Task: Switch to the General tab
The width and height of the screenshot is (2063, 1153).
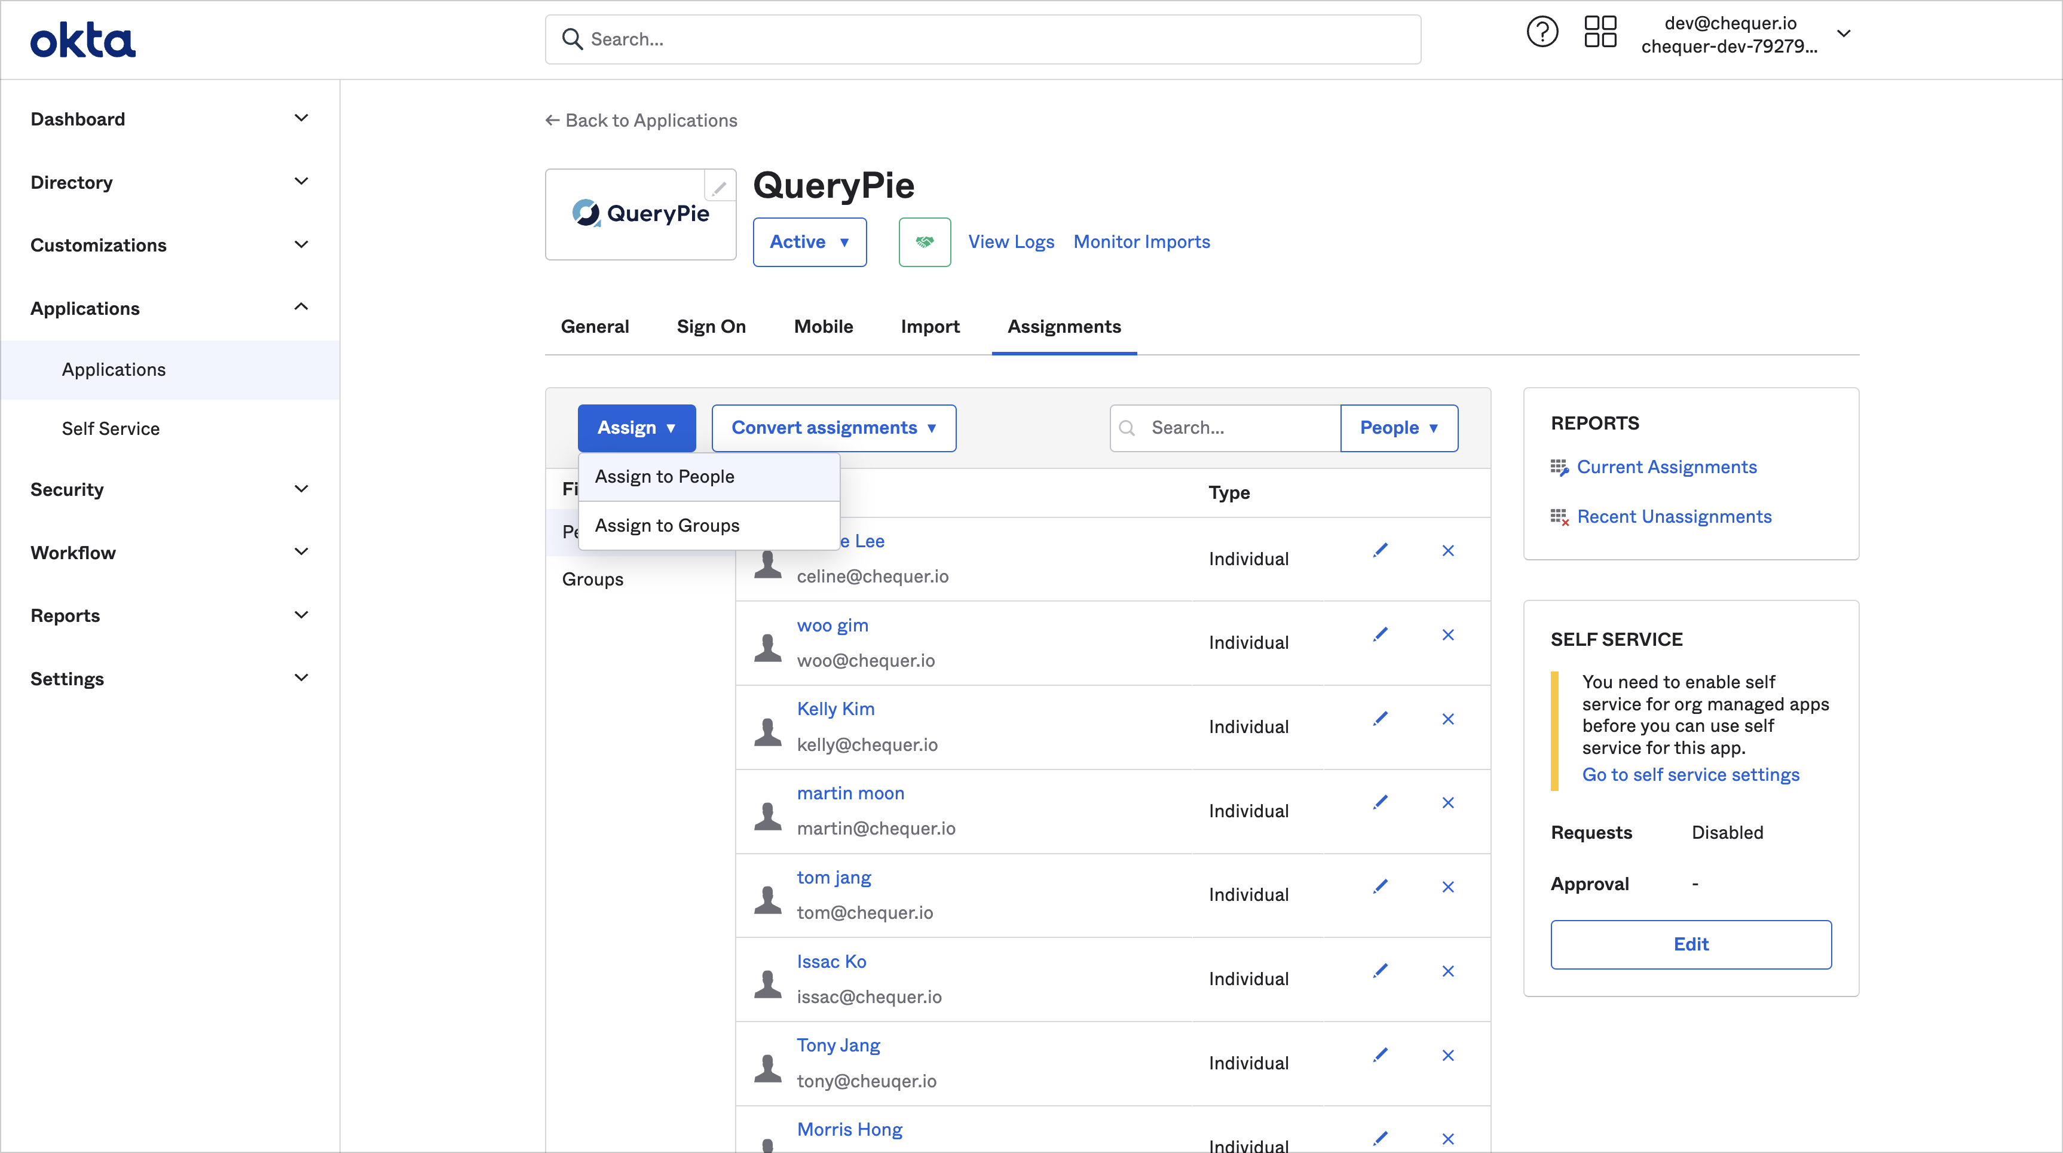Action: pyautogui.click(x=594, y=327)
